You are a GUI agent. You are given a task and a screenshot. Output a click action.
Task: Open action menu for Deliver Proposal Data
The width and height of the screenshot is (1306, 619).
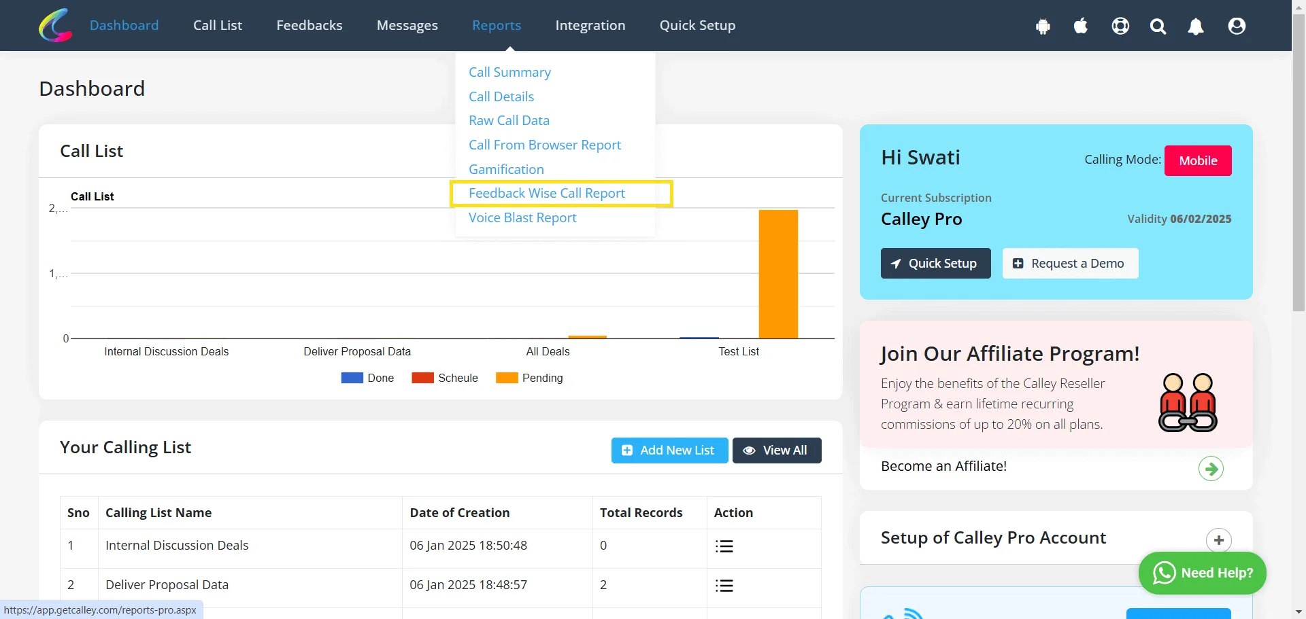coord(724,586)
